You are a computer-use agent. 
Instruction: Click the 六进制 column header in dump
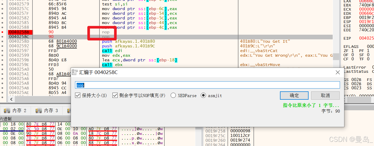pyautogui.click(x=6, y=119)
